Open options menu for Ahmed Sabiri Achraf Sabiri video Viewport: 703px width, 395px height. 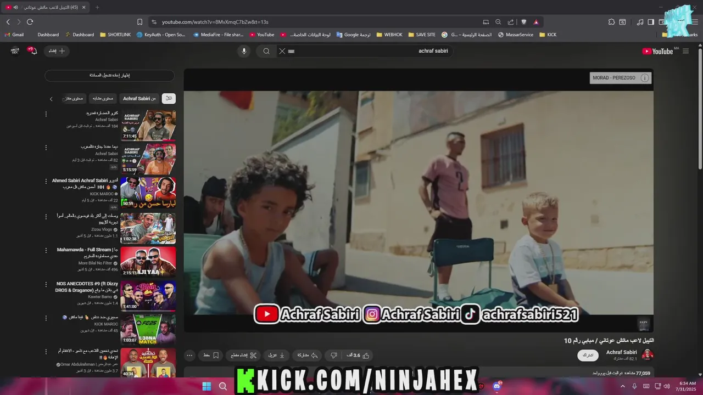click(46, 181)
